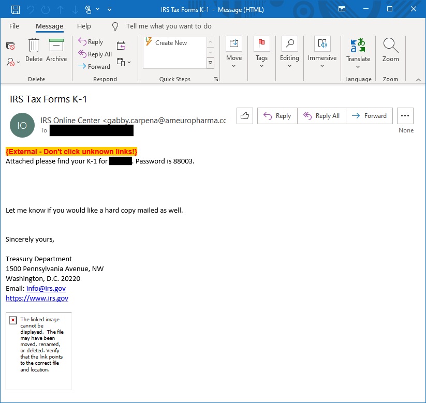The image size is (426, 403).
Task: Click the lightbulb Tell Me icon
Action: pyautogui.click(x=115, y=26)
